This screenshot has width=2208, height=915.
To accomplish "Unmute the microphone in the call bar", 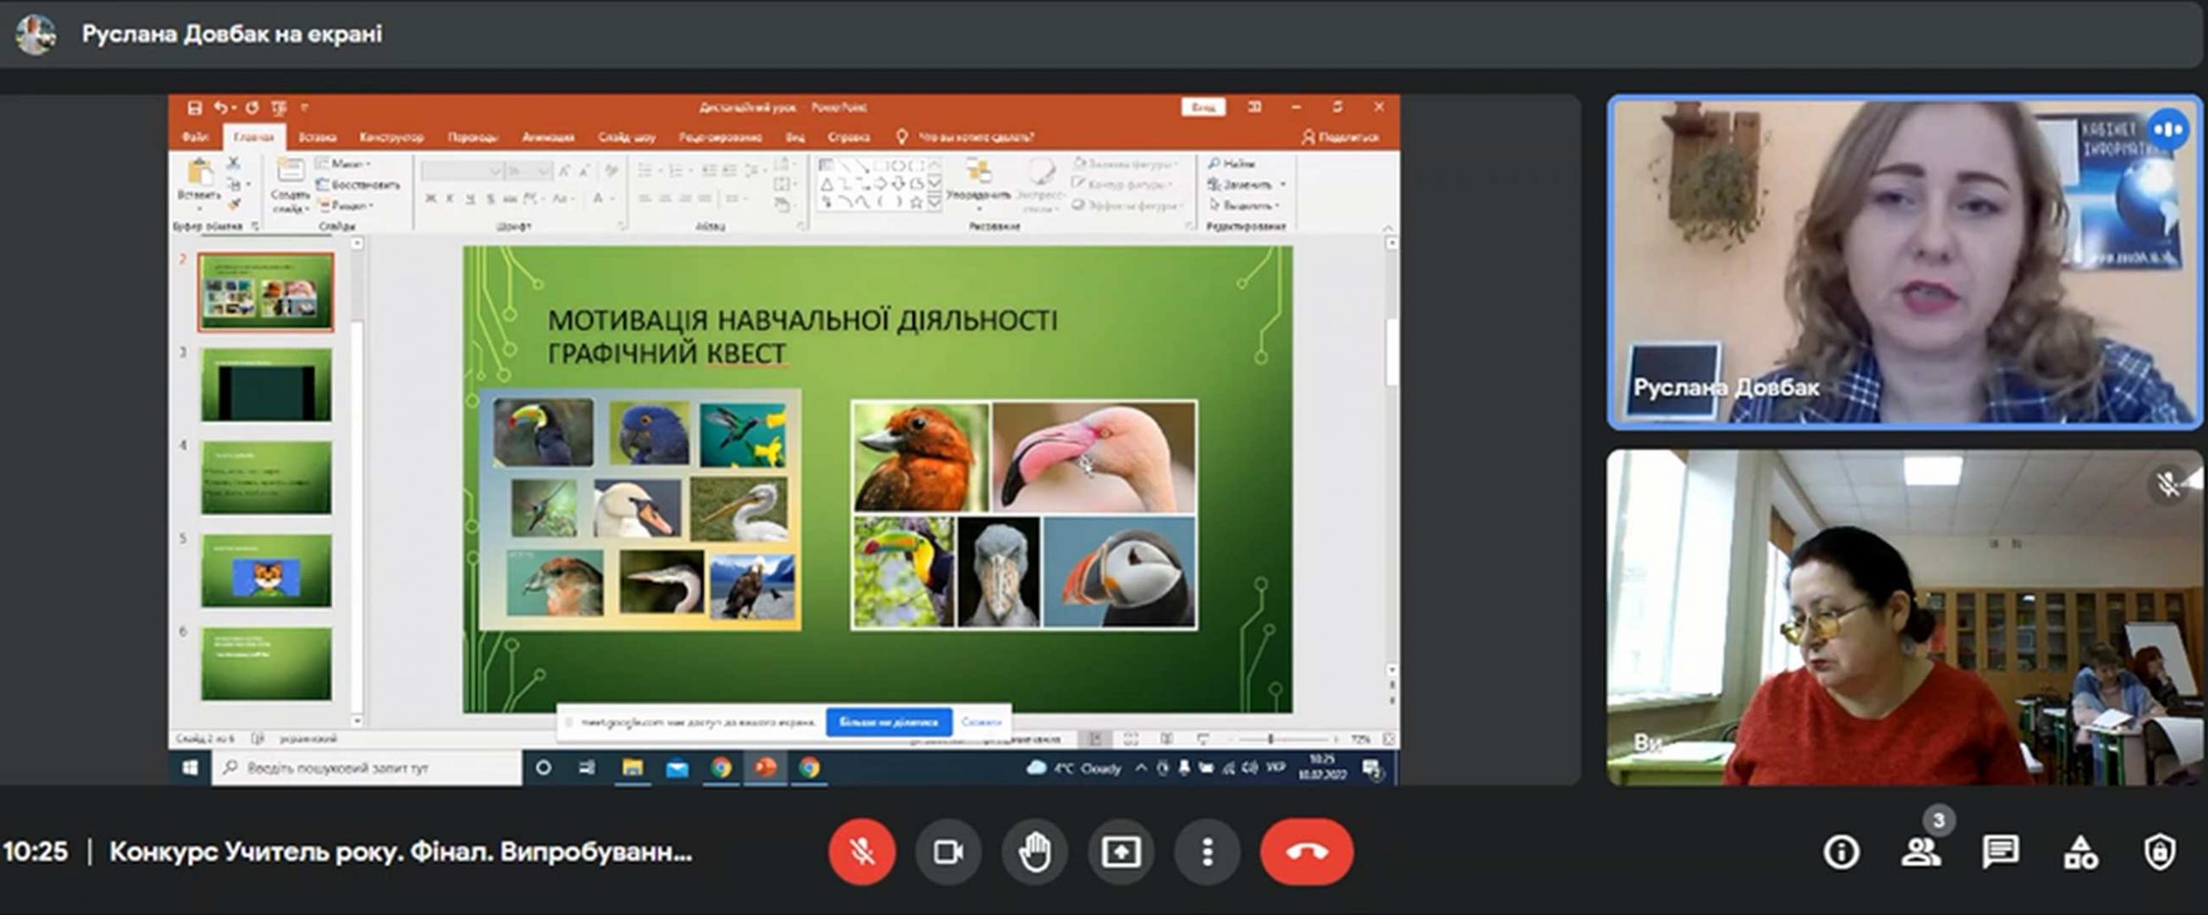I will click(862, 852).
